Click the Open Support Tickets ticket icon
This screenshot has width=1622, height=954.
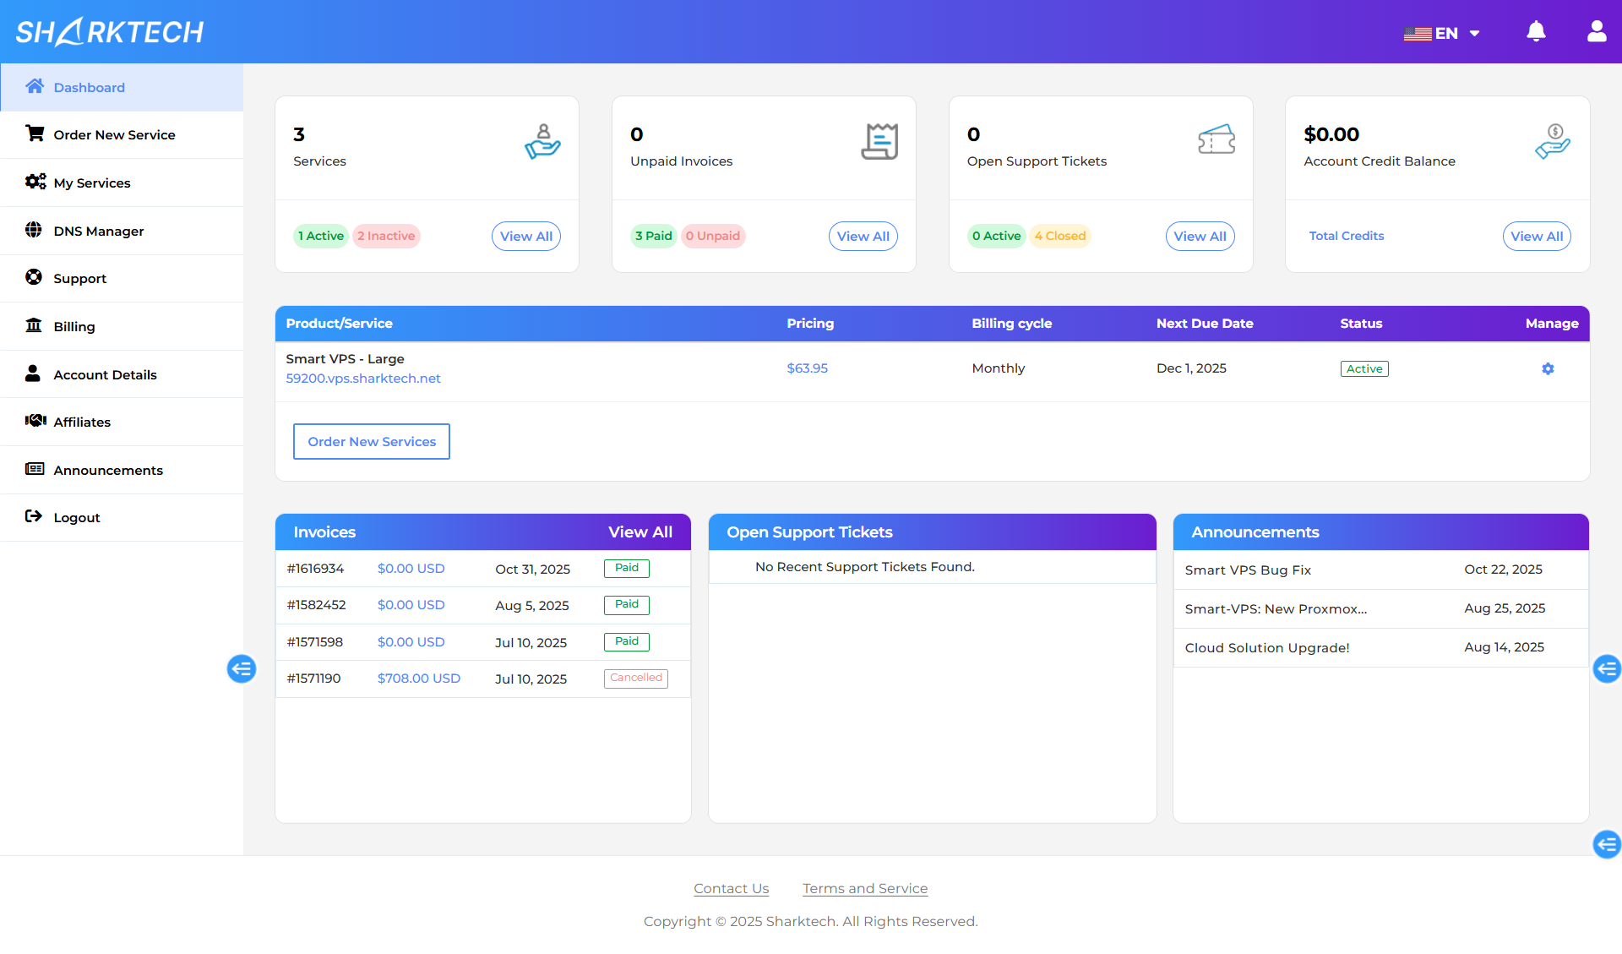pyautogui.click(x=1216, y=139)
